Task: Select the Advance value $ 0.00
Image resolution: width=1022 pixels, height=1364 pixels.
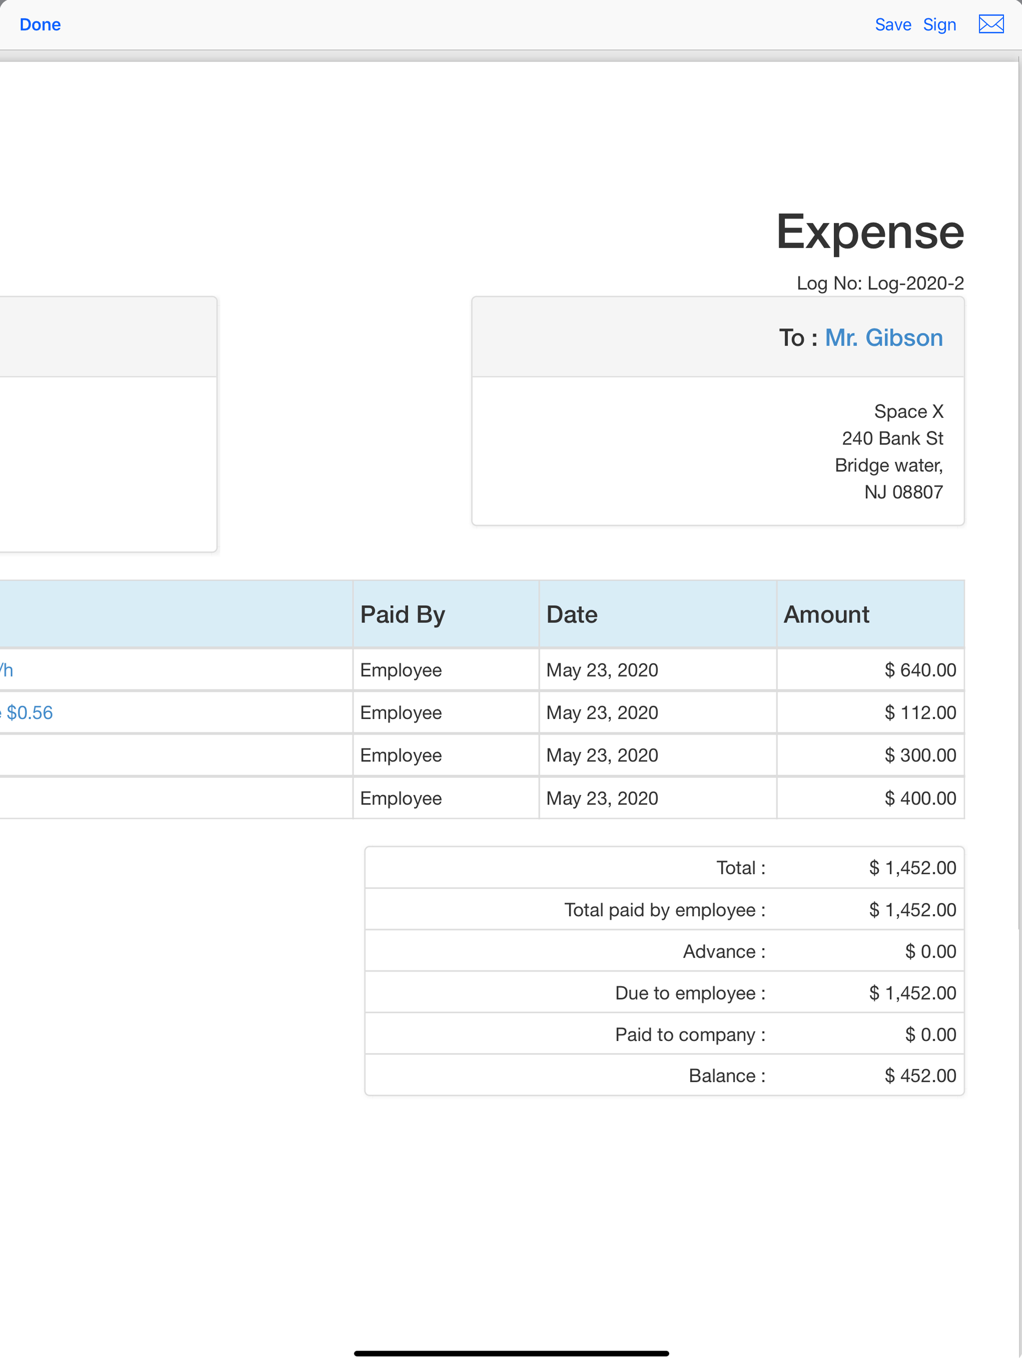Action: (x=930, y=952)
